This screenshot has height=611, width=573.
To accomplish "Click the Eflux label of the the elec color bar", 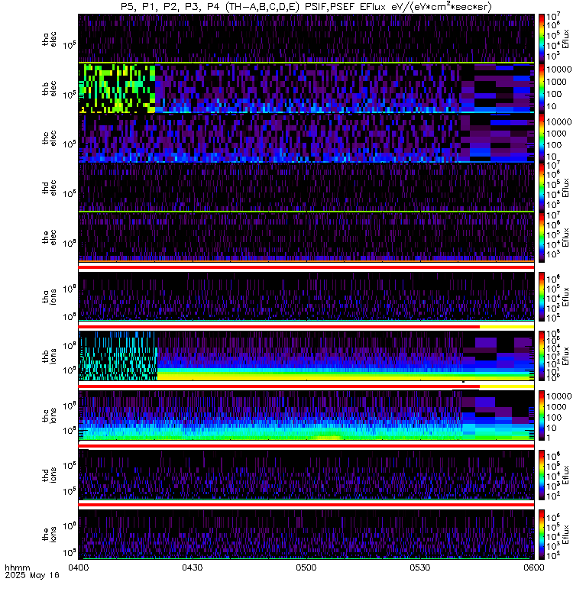I will [565, 237].
